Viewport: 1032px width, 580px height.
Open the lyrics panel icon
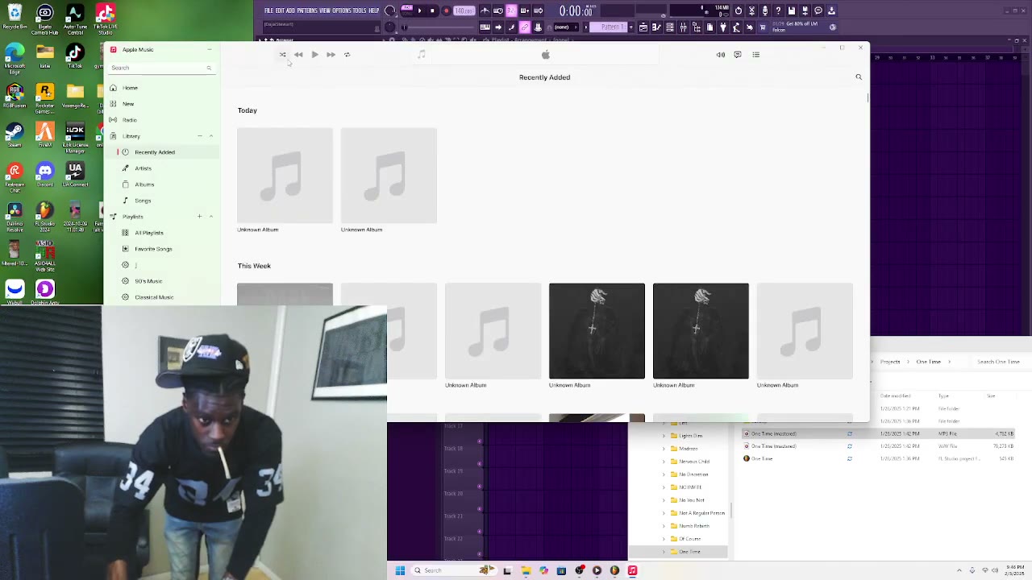(738, 55)
